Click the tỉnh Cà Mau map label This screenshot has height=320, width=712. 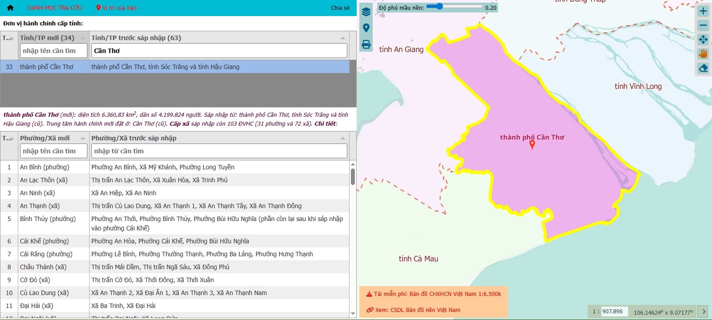pos(418,259)
